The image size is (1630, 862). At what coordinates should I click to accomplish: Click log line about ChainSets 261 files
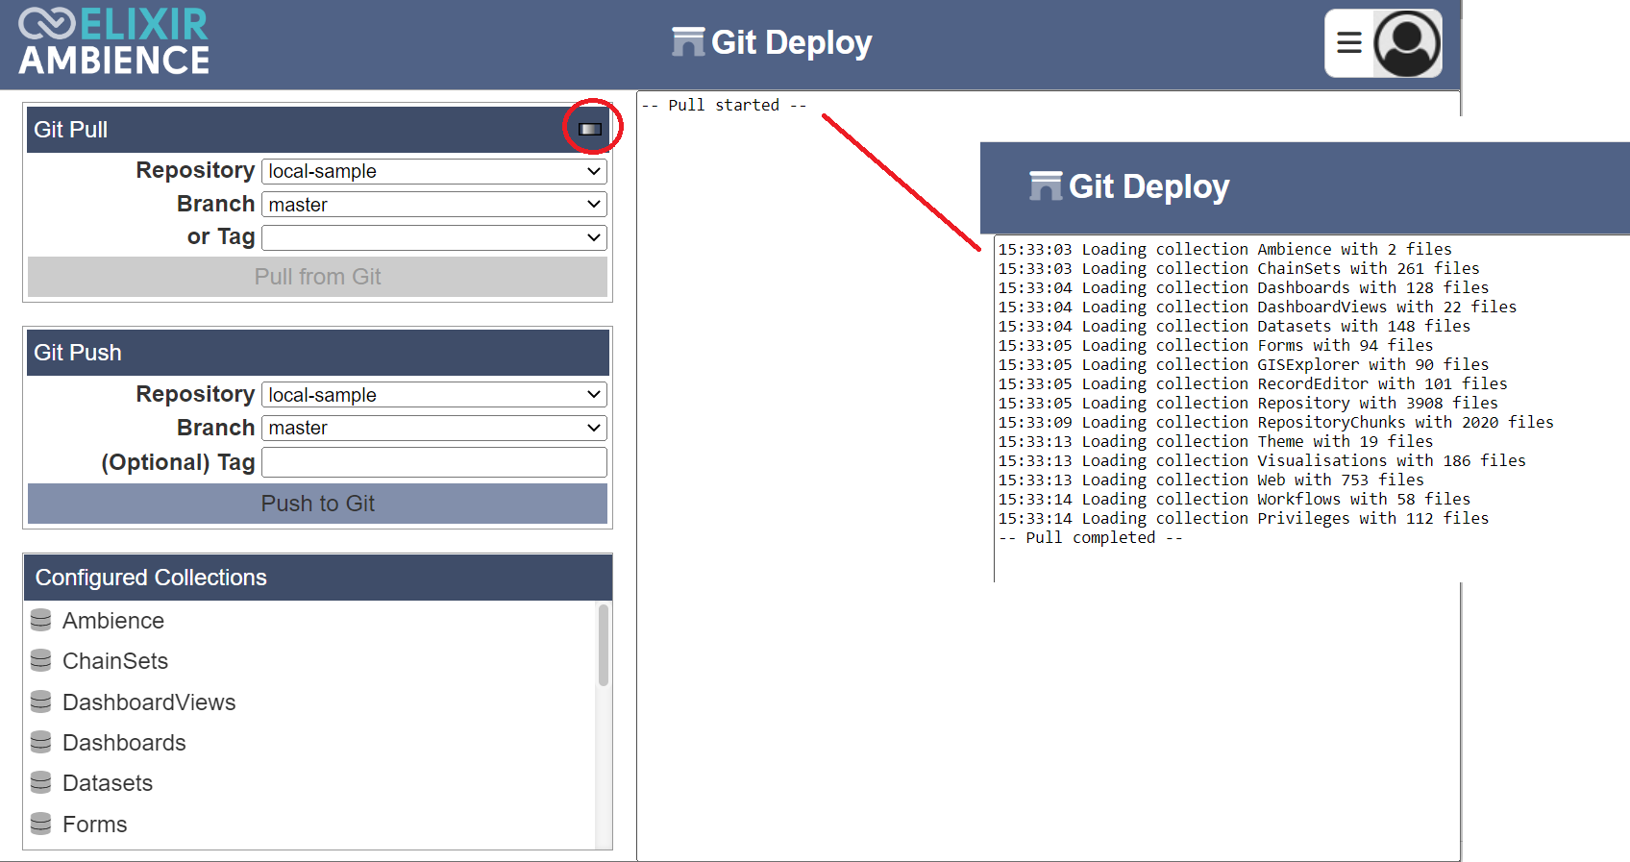pos(1239,268)
